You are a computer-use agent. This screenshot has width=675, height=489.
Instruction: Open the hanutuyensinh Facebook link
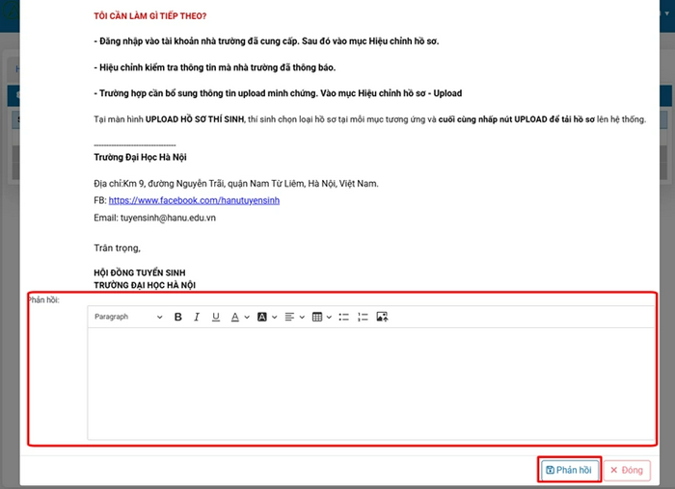coord(194,200)
